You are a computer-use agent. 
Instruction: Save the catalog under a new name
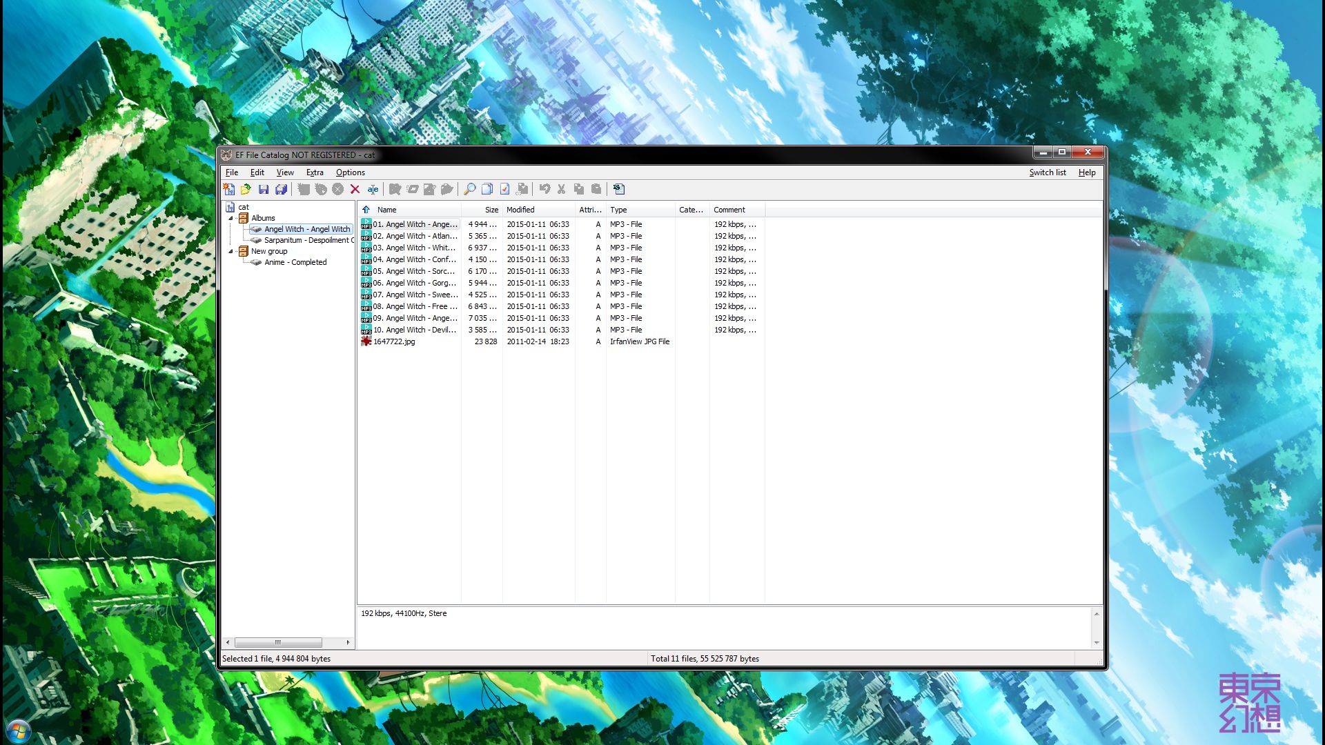(281, 189)
